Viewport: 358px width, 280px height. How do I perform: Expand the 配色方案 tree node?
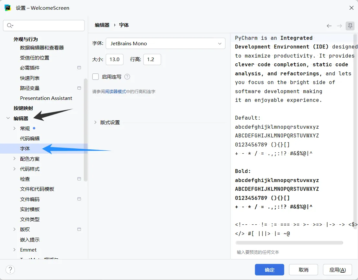pyautogui.click(x=14, y=159)
